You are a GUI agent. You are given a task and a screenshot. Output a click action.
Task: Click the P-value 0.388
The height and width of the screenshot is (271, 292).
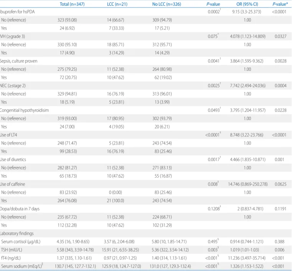click(279, 241)
